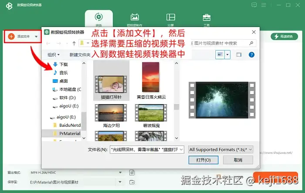Click the change view icon button
Viewport: 305px width, 193px height.
tap(220, 54)
